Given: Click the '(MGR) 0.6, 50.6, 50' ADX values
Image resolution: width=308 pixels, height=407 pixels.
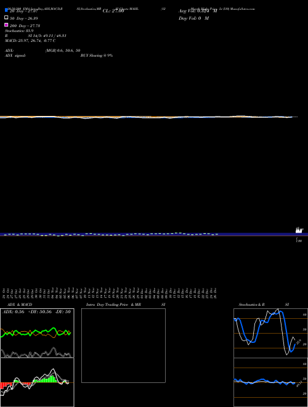Looking at the screenshot, I should pos(63,51).
